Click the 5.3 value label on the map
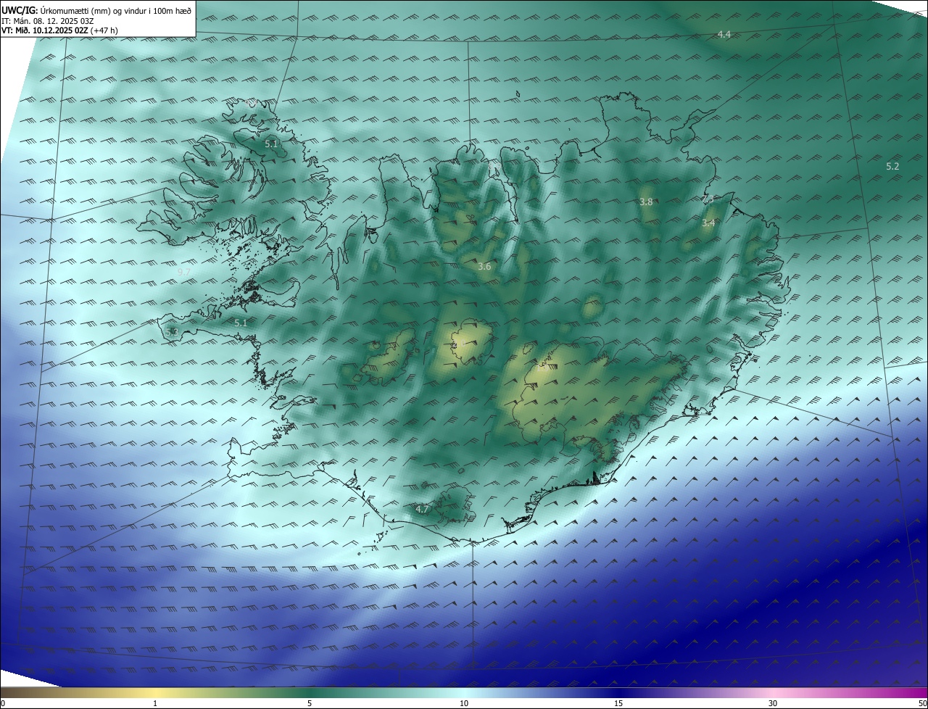 pyautogui.click(x=172, y=332)
